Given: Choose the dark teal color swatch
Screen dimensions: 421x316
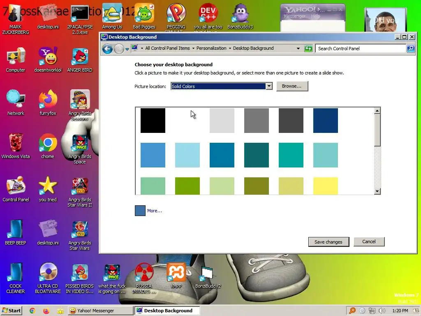Looking at the screenshot, I should point(257,155).
